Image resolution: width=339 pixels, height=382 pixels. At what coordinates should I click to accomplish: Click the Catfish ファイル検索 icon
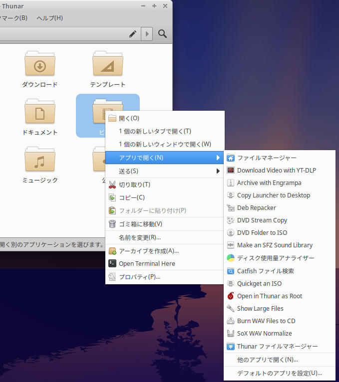coord(231,271)
